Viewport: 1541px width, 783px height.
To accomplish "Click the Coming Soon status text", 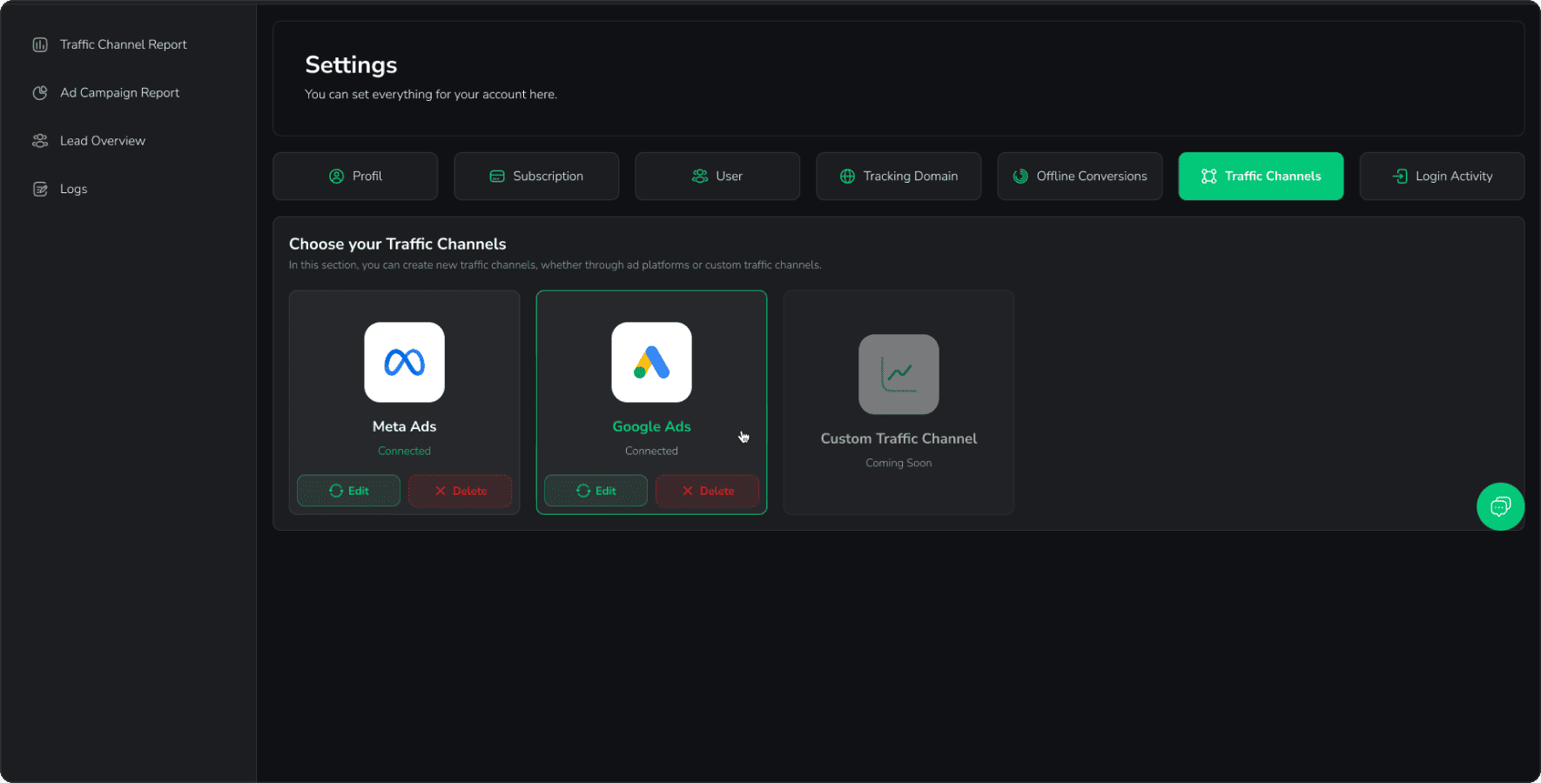I will 898,463.
